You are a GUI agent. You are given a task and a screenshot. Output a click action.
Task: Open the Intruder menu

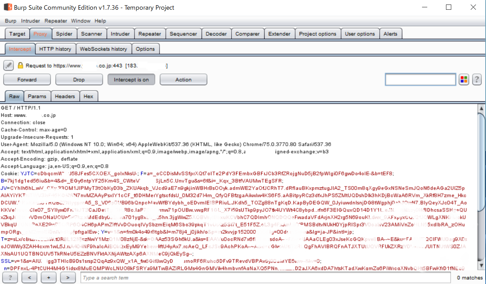point(30,21)
